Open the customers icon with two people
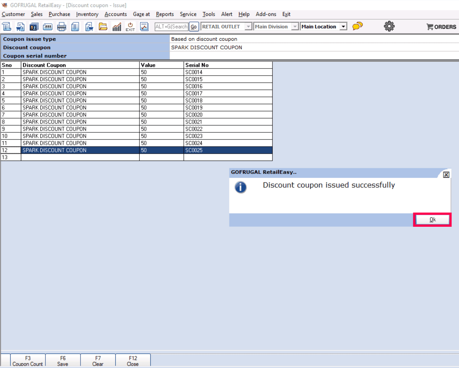Viewport: 459px width, 368px height. coord(34,27)
